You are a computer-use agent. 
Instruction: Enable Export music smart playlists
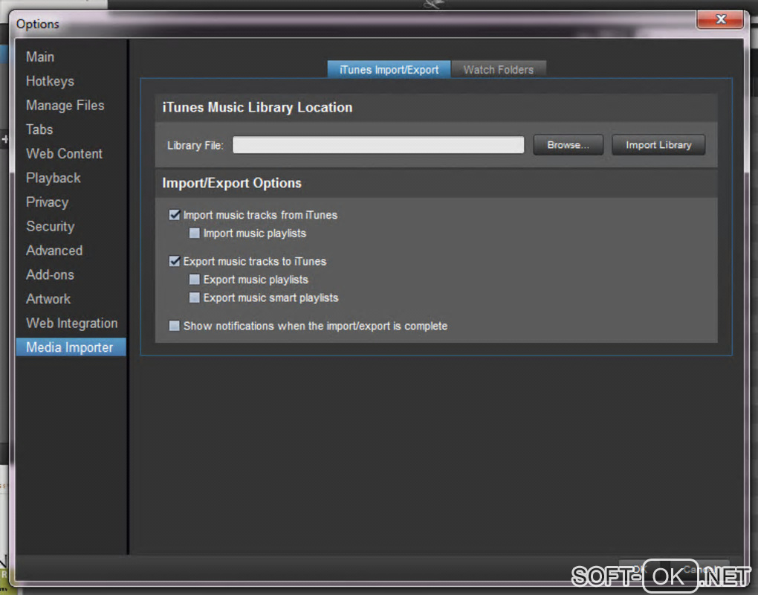195,297
